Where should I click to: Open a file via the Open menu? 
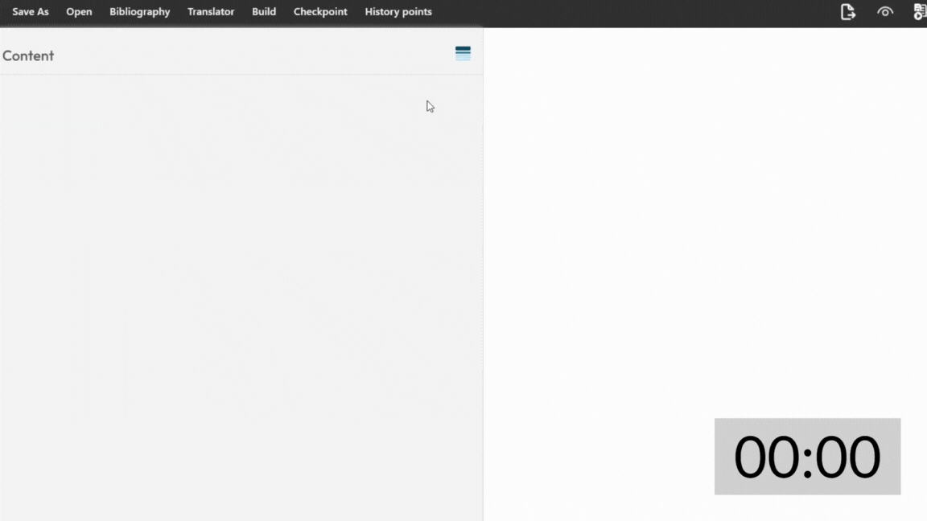point(79,12)
